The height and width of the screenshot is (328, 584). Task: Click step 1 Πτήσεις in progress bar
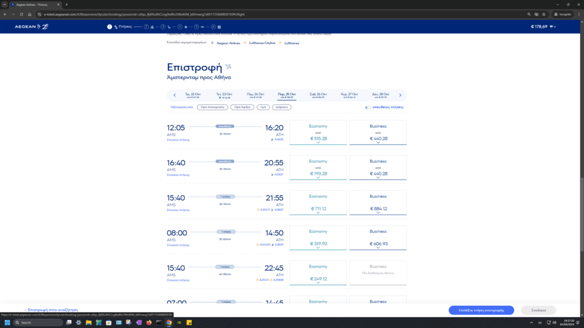click(x=120, y=27)
